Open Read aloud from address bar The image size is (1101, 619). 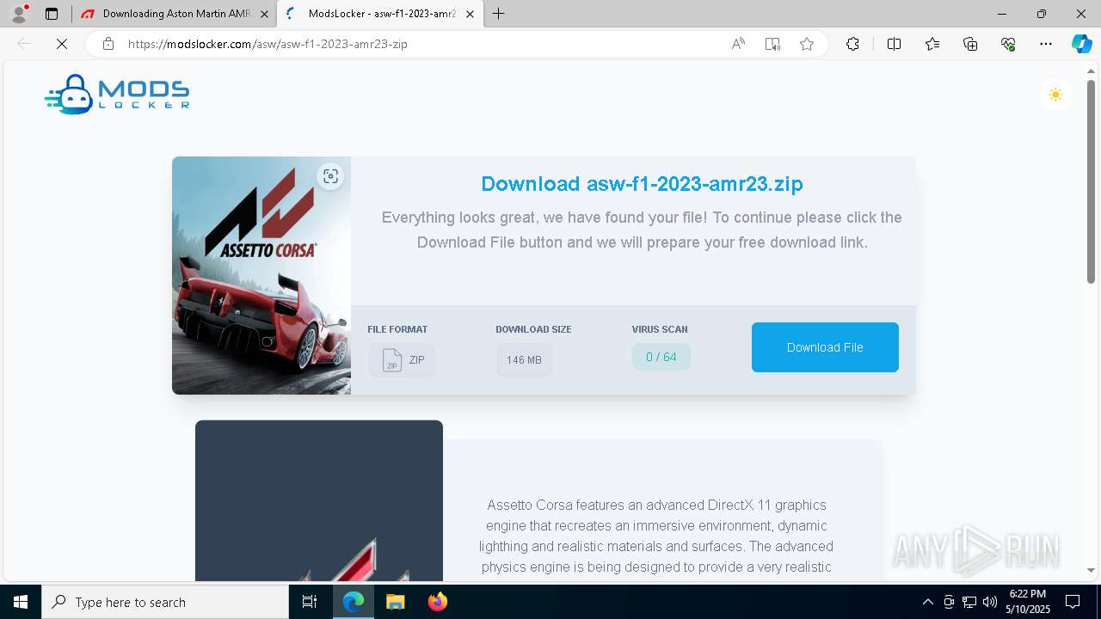[738, 44]
